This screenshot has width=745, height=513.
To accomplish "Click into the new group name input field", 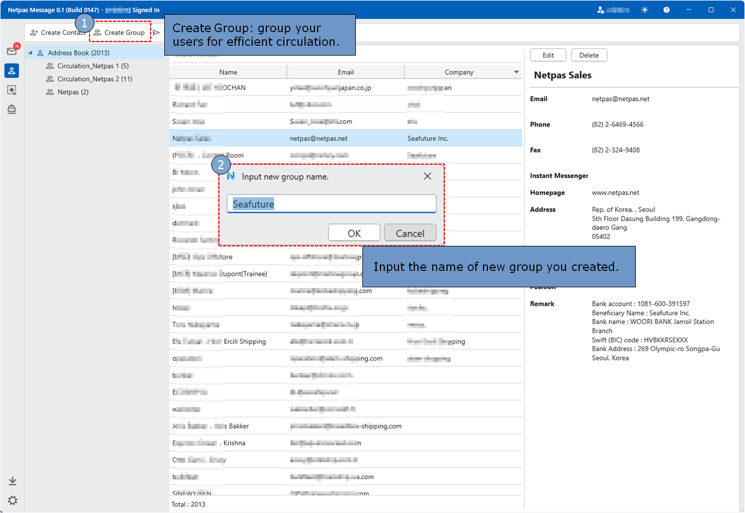I will point(331,204).
